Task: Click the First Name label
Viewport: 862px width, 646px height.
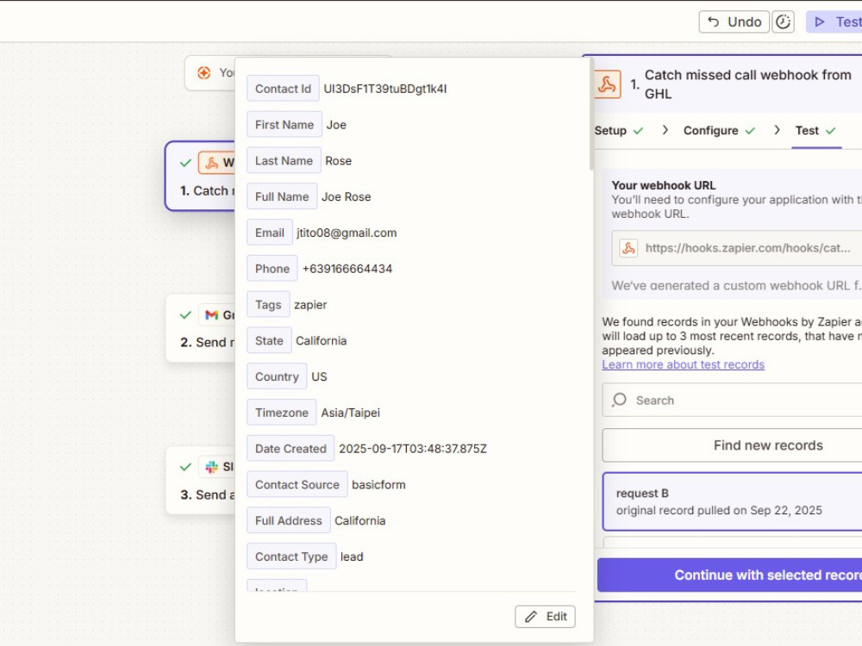Action: coord(284,125)
